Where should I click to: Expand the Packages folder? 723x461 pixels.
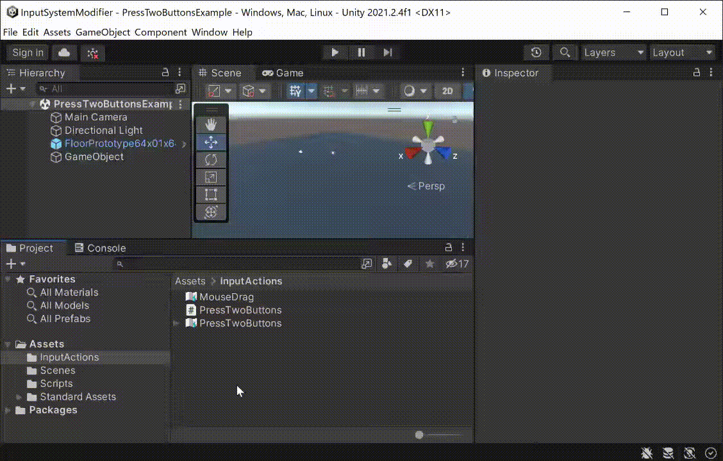8,410
